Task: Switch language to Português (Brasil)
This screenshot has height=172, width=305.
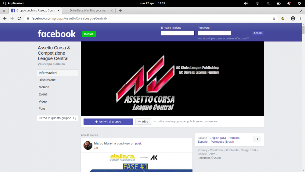Action: (222, 142)
